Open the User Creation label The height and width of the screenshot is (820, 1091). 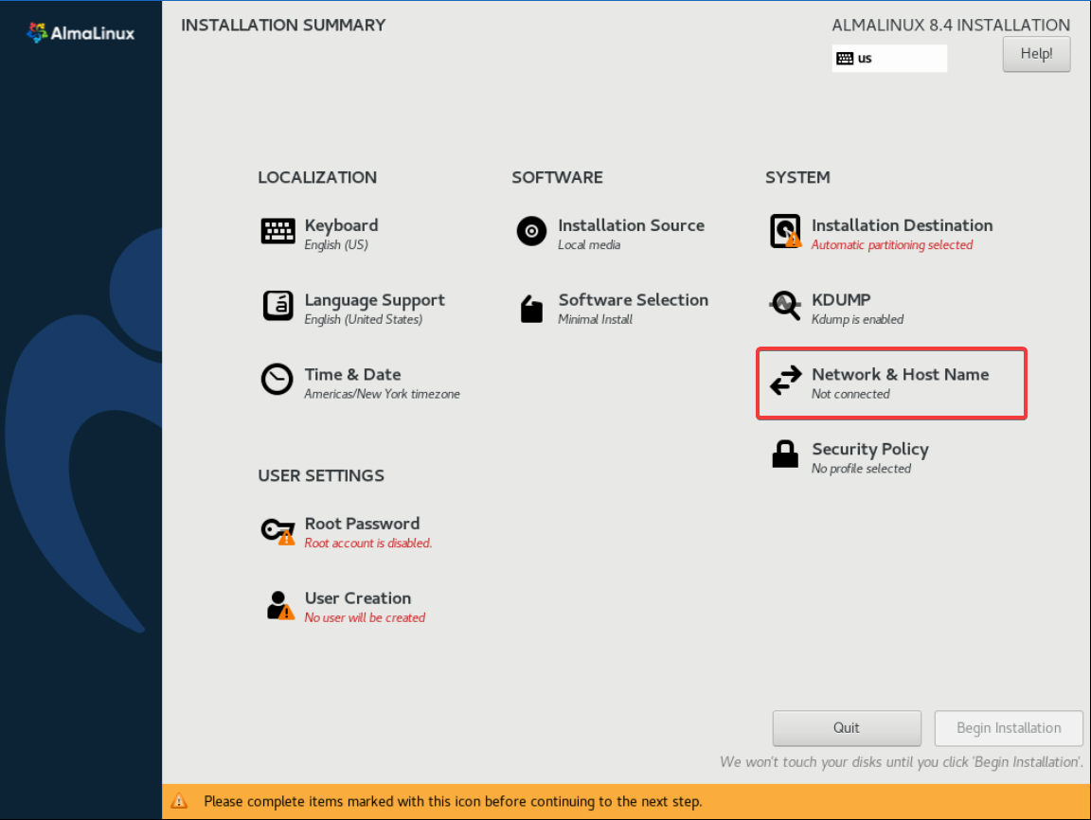tap(358, 598)
